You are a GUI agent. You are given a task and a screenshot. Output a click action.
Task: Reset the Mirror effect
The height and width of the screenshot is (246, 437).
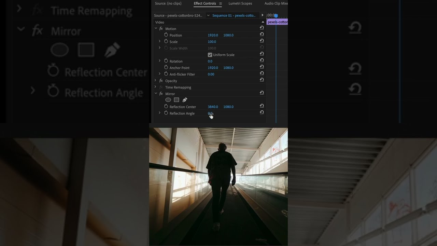click(262, 93)
